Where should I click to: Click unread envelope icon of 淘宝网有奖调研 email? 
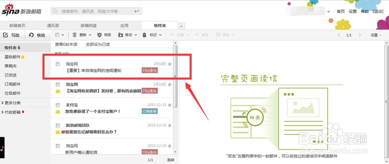click(58, 91)
